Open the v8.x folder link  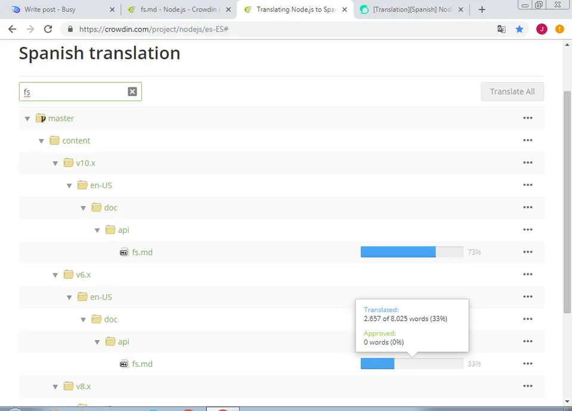(83, 386)
